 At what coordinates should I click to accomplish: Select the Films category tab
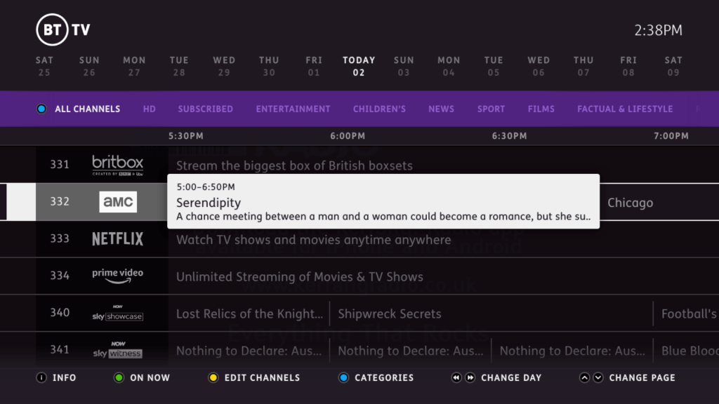click(x=541, y=109)
